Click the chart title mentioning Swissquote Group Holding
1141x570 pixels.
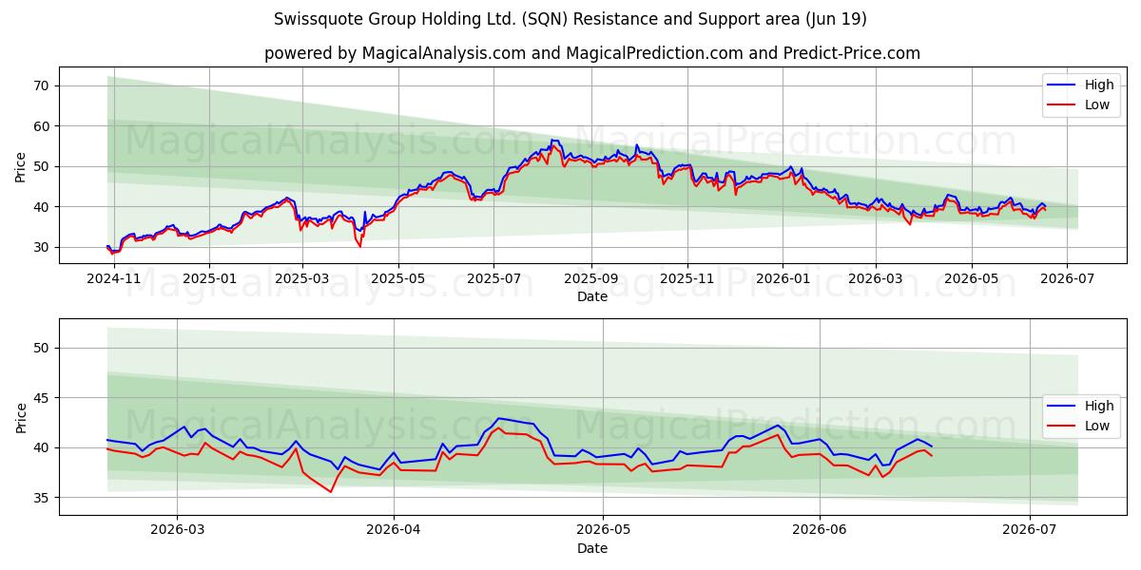(x=570, y=19)
